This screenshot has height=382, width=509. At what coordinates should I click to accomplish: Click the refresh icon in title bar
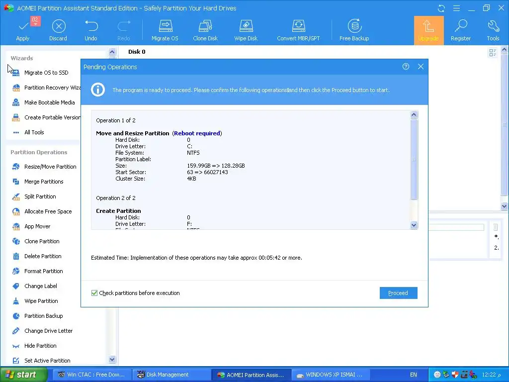441,8
